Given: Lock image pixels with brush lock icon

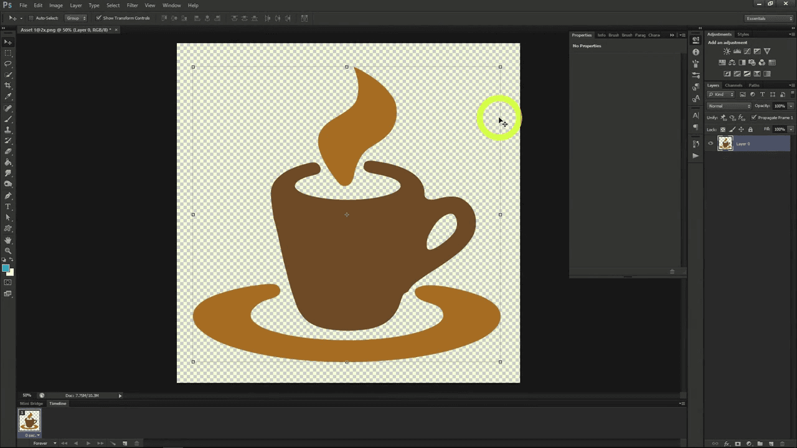Looking at the screenshot, I should (732, 129).
